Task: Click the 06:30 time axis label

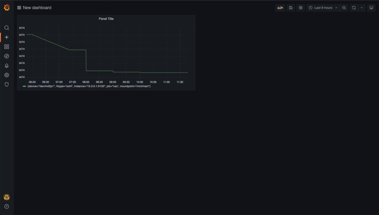Action: click(46, 82)
